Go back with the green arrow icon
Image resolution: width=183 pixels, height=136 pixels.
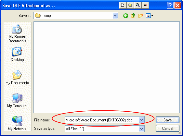coord(125,16)
